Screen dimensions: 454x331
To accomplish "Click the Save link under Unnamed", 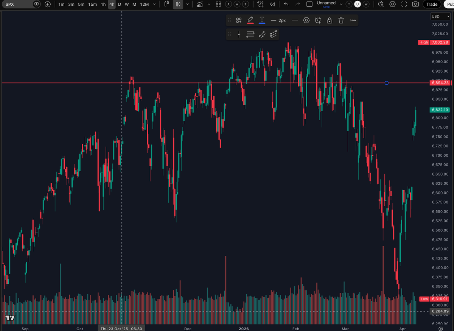I will (x=326, y=7).
